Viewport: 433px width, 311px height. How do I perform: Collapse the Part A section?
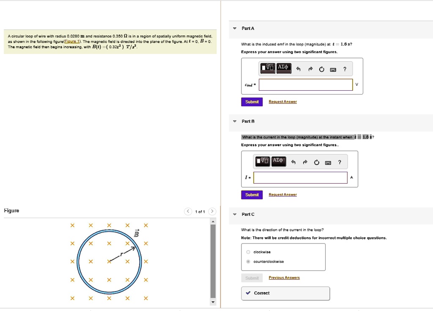click(235, 28)
